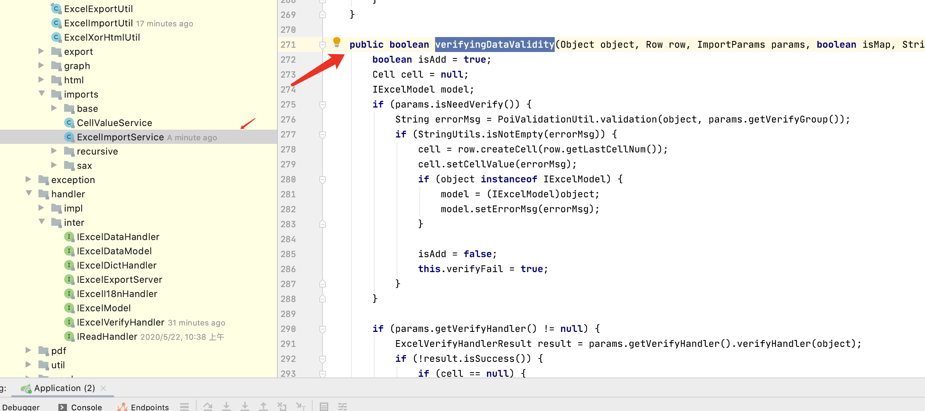Toggle code fold at line 275

click(x=323, y=105)
